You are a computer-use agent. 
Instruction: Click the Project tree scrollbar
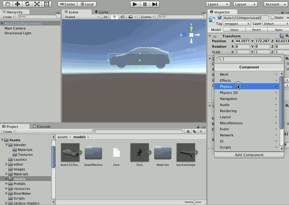pyautogui.click(x=53, y=157)
